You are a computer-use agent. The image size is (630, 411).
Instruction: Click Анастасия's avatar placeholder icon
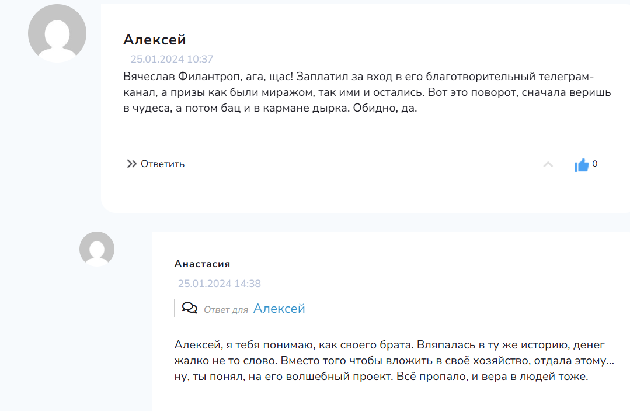coord(96,248)
